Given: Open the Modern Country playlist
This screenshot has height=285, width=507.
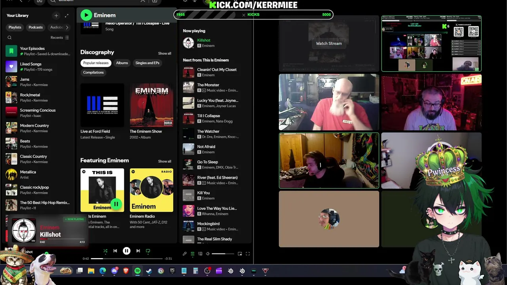Looking at the screenshot, I should tap(38, 128).
